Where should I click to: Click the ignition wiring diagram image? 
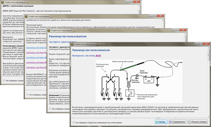point(139,81)
